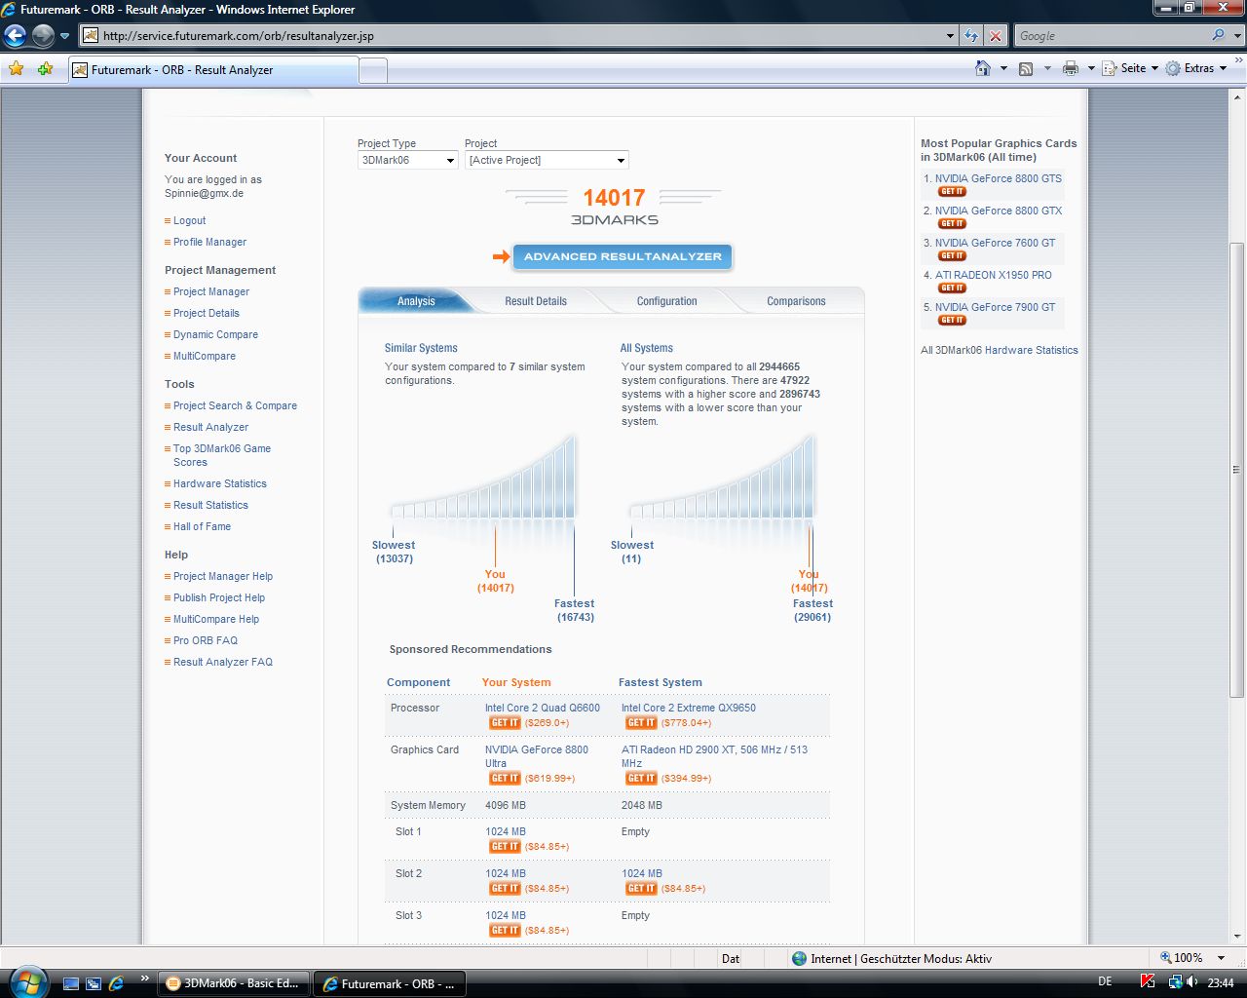Switch to the Analysis tab
The image size is (1247, 998).
point(416,301)
